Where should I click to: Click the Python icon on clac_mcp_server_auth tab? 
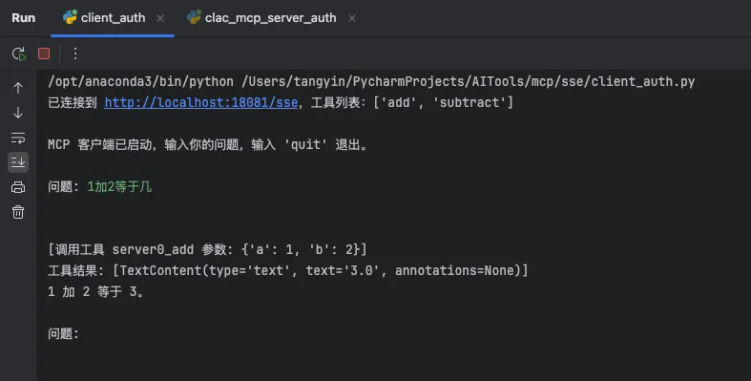click(x=194, y=17)
